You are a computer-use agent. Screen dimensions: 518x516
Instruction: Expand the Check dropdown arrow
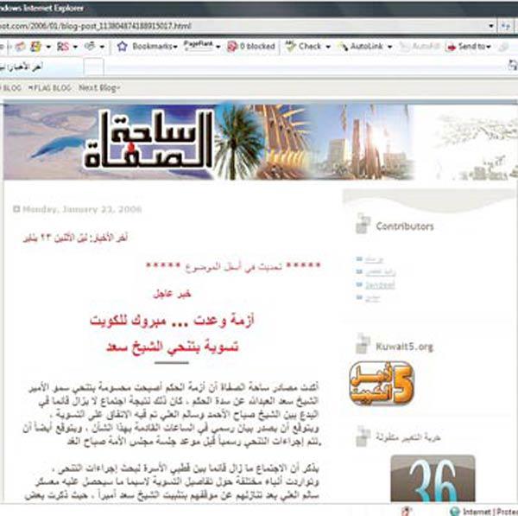point(327,47)
